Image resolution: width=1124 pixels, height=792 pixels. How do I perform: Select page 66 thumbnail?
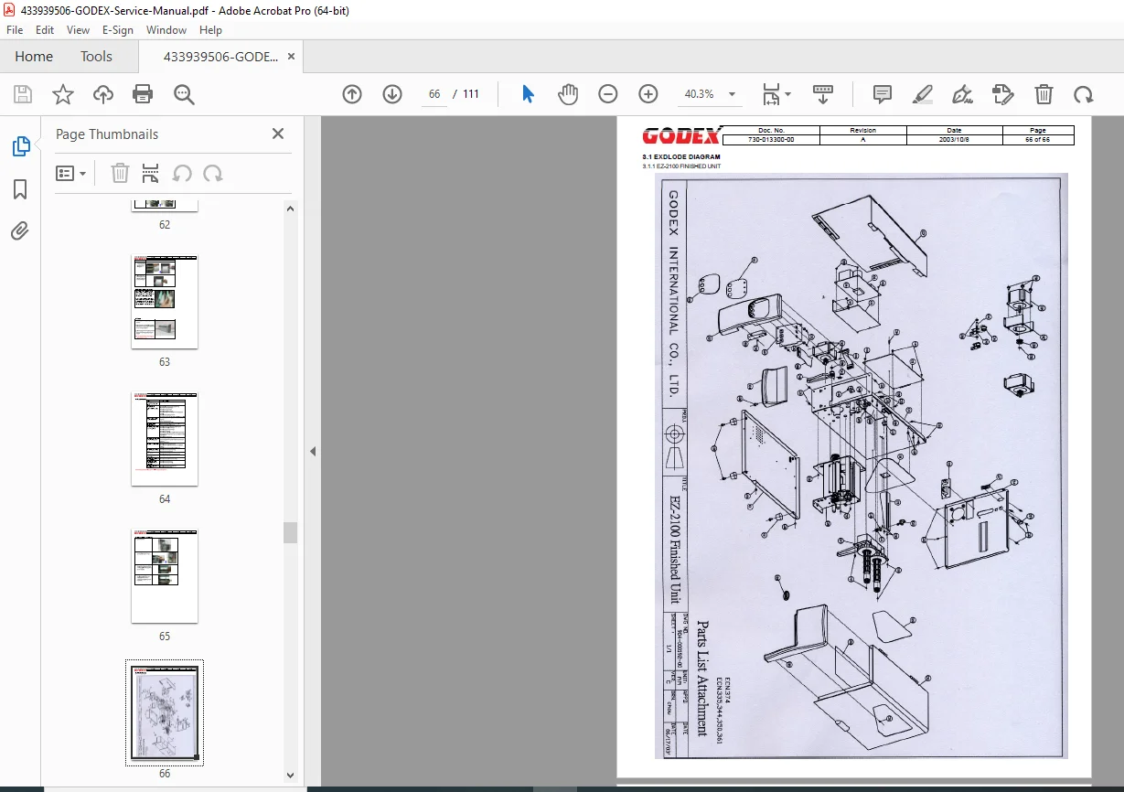pos(165,713)
